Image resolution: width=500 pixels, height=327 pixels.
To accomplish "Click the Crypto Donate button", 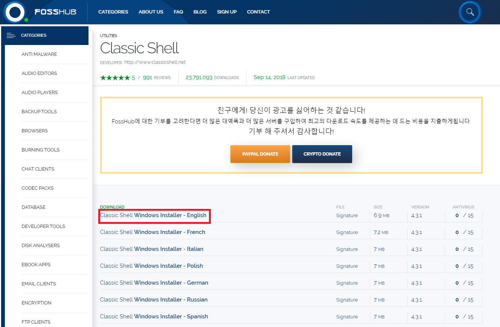I will (322, 154).
